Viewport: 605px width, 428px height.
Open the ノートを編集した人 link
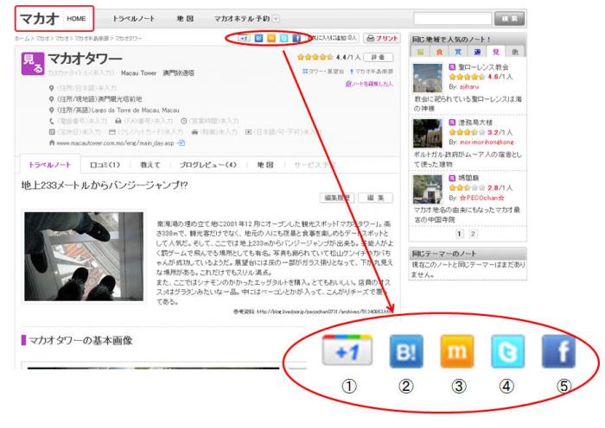[369, 84]
